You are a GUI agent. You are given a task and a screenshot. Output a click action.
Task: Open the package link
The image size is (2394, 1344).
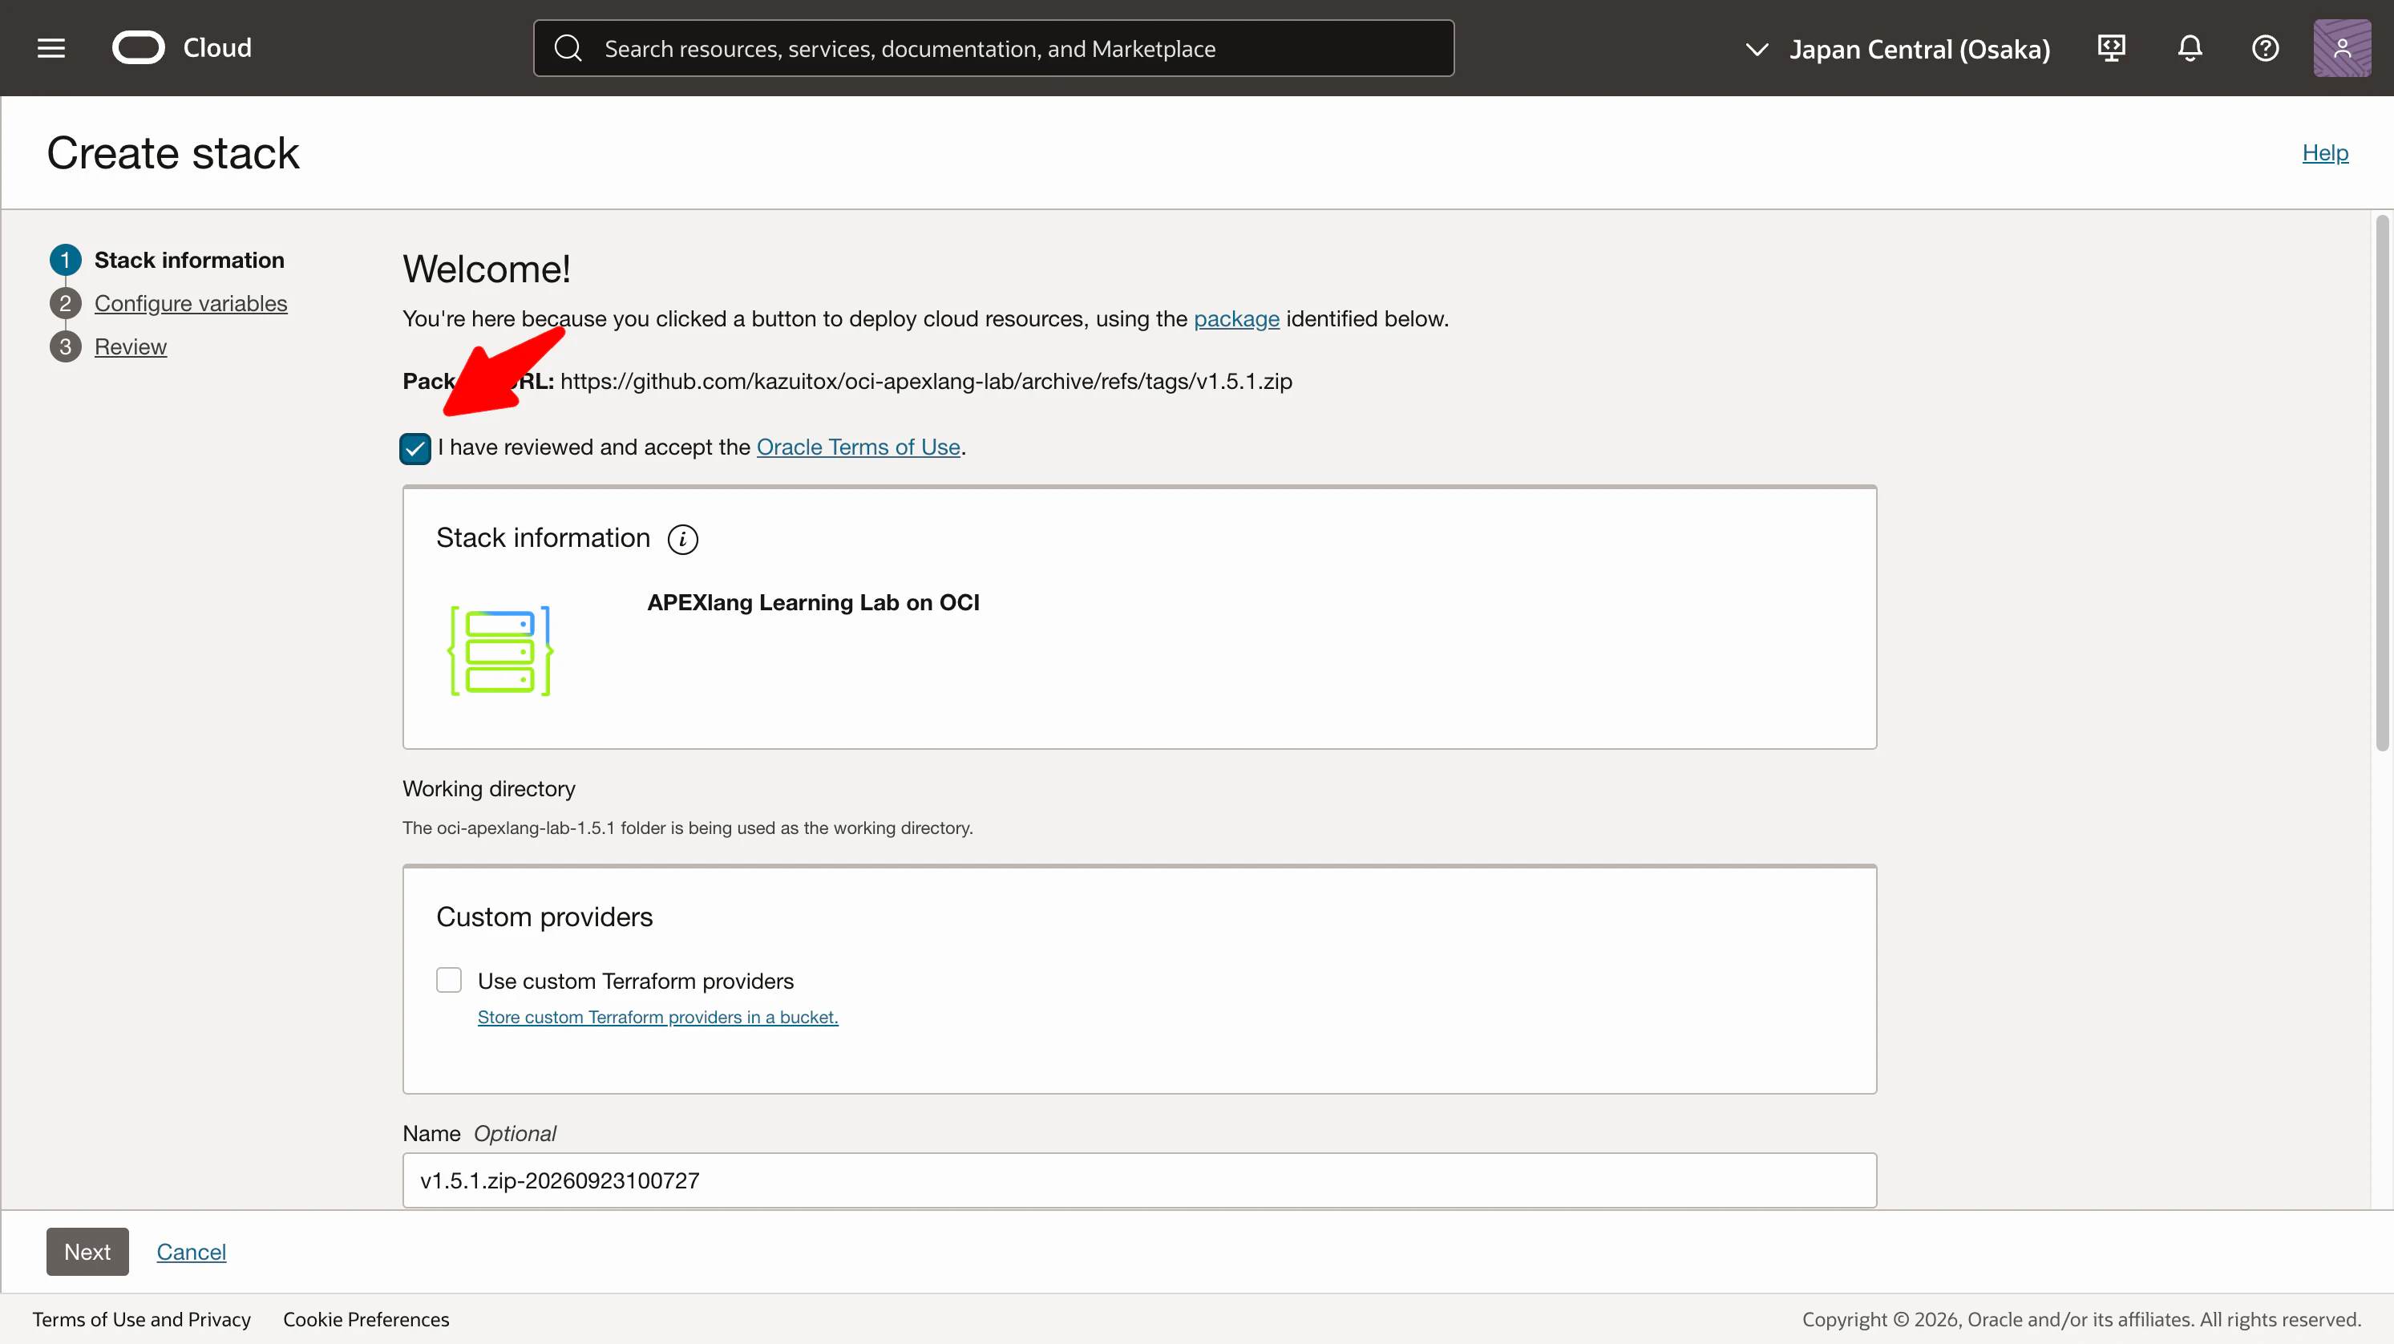[x=1236, y=319]
